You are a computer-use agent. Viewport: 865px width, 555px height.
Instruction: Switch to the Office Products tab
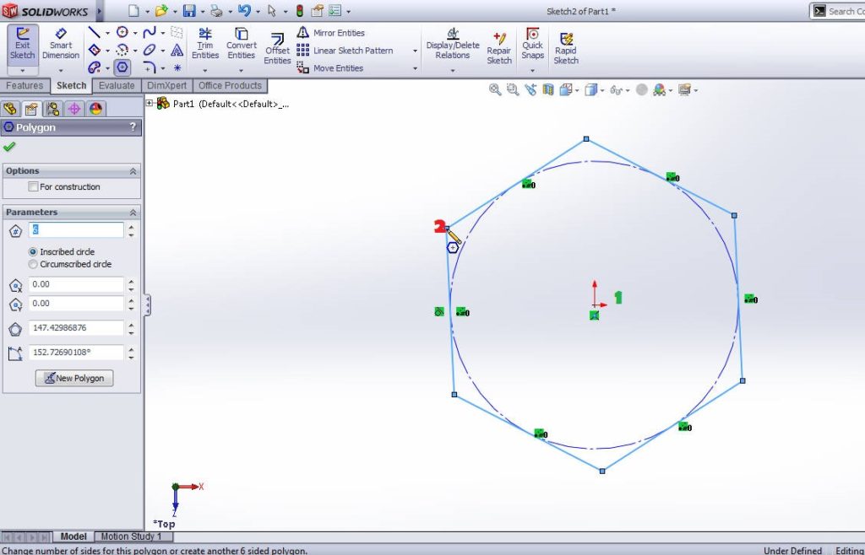tap(230, 85)
